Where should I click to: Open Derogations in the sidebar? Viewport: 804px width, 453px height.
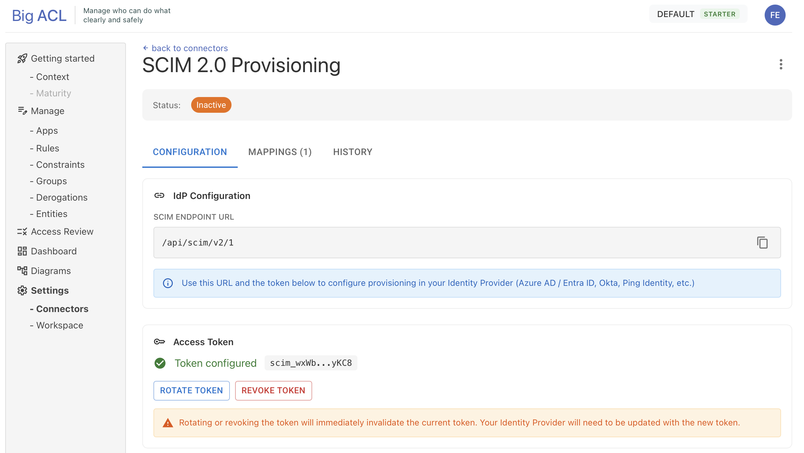62,197
